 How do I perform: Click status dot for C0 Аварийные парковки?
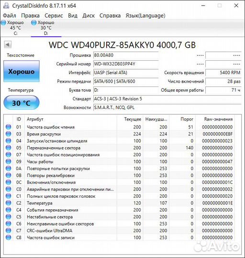coord(9,189)
